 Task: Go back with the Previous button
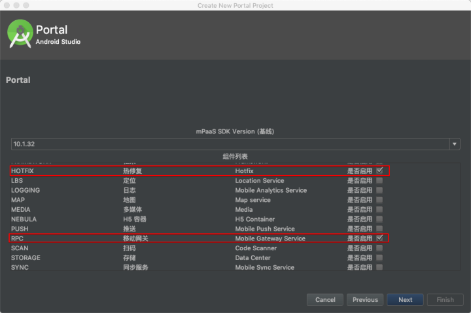pyautogui.click(x=365, y=299)
